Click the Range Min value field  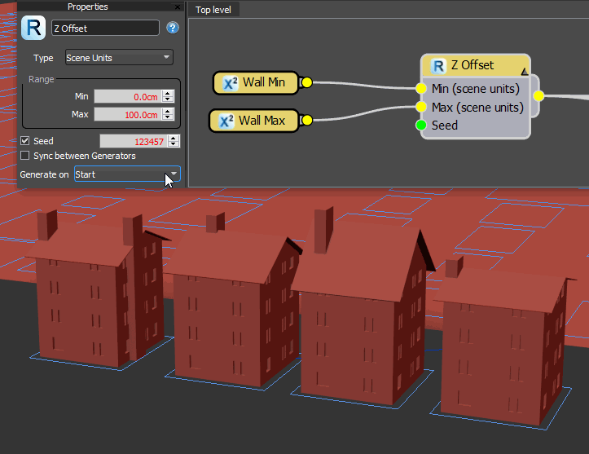coord(126,96)
